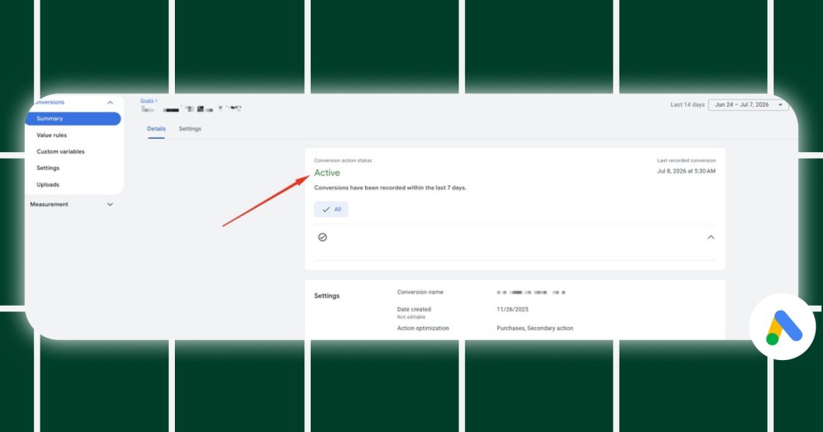Collapse the Conversions sidebar section
Screen dimensions: 823x432
[109, 102]
